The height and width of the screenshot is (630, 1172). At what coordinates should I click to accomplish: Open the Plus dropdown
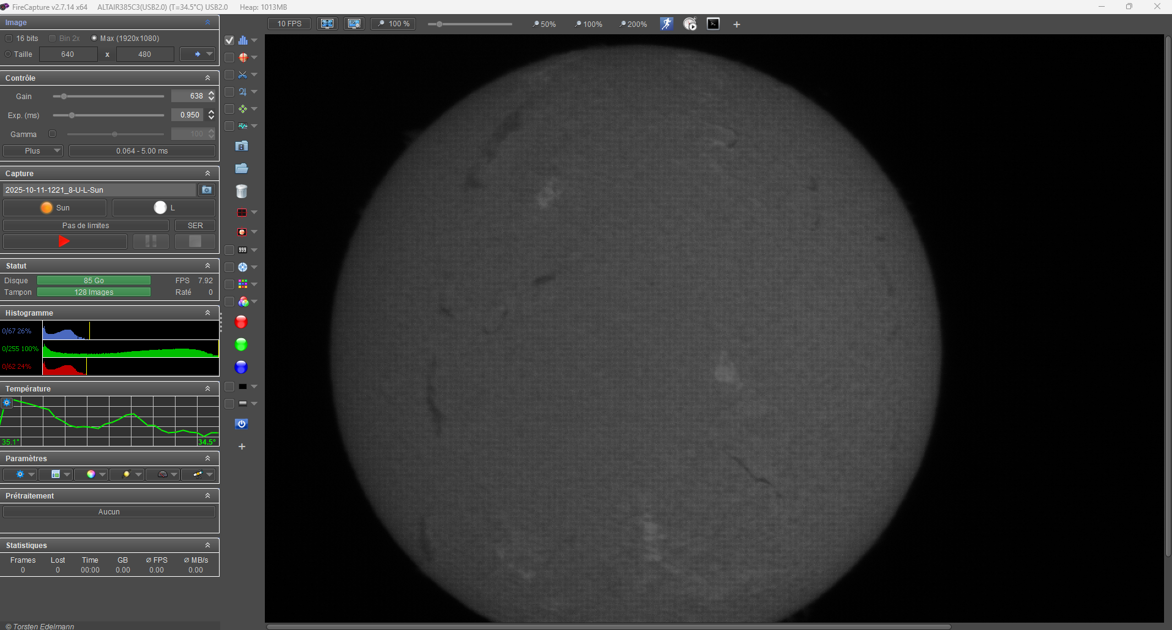[33, 151]
